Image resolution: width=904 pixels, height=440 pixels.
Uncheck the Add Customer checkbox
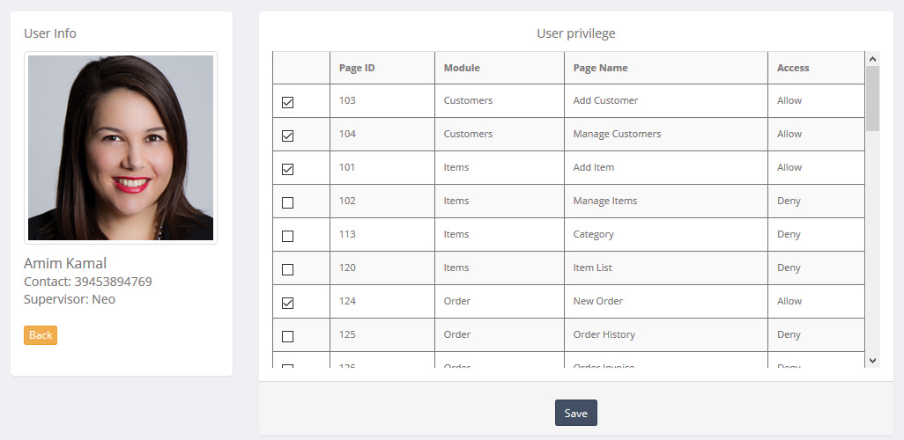pyautogui.click(x=287, y=102)
